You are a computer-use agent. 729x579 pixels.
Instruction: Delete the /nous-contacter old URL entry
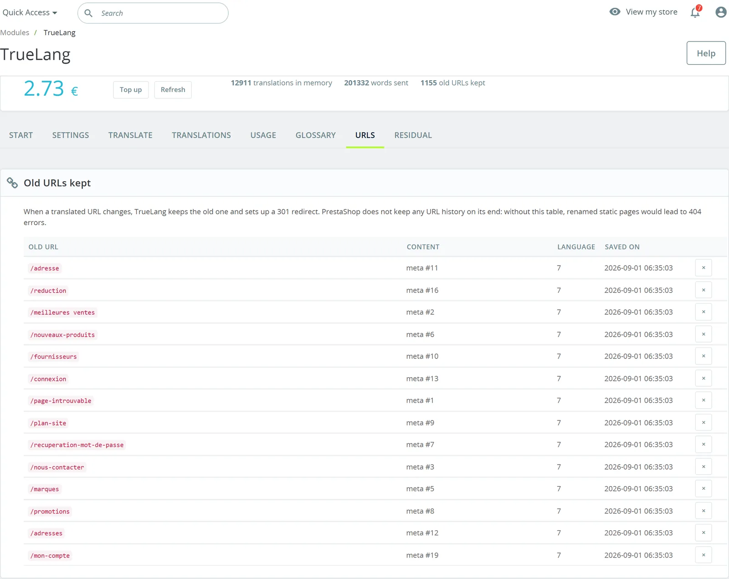[x=703, y=467]
